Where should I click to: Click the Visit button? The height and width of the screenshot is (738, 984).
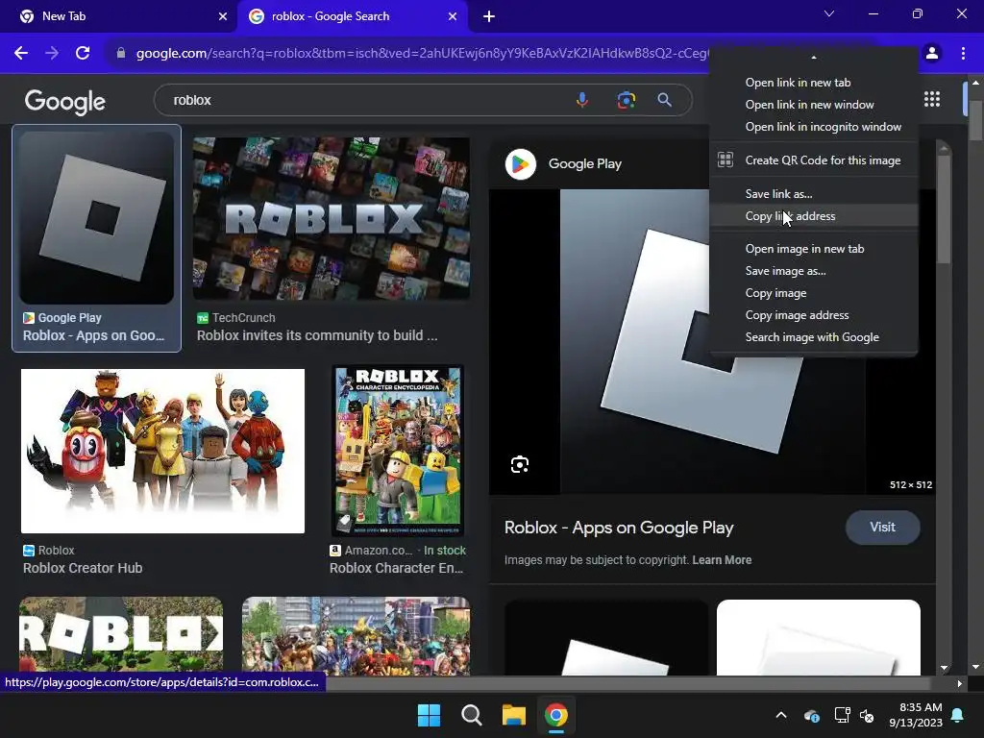[x=882, y=528]
